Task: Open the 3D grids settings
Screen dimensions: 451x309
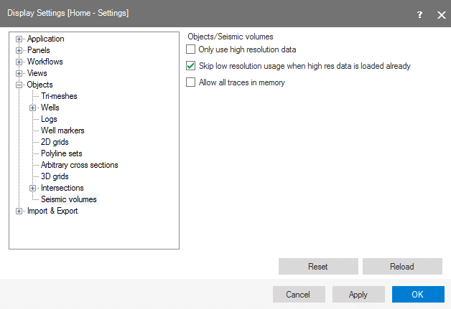Action: 55,176
